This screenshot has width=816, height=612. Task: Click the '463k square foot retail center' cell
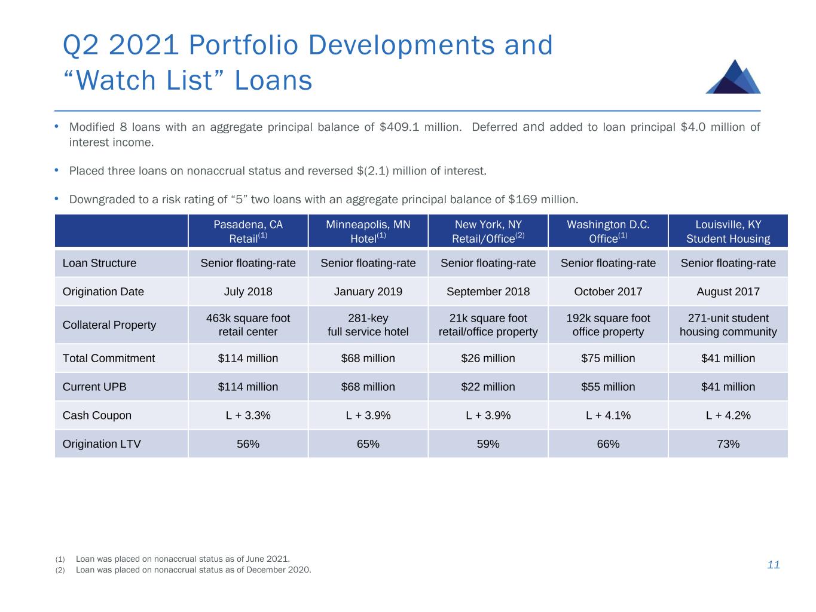[248, 325]
